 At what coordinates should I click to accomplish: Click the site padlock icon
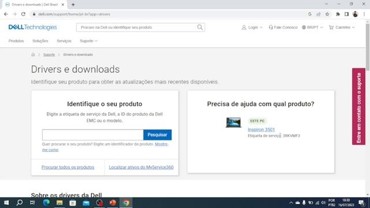click(34, 14)
